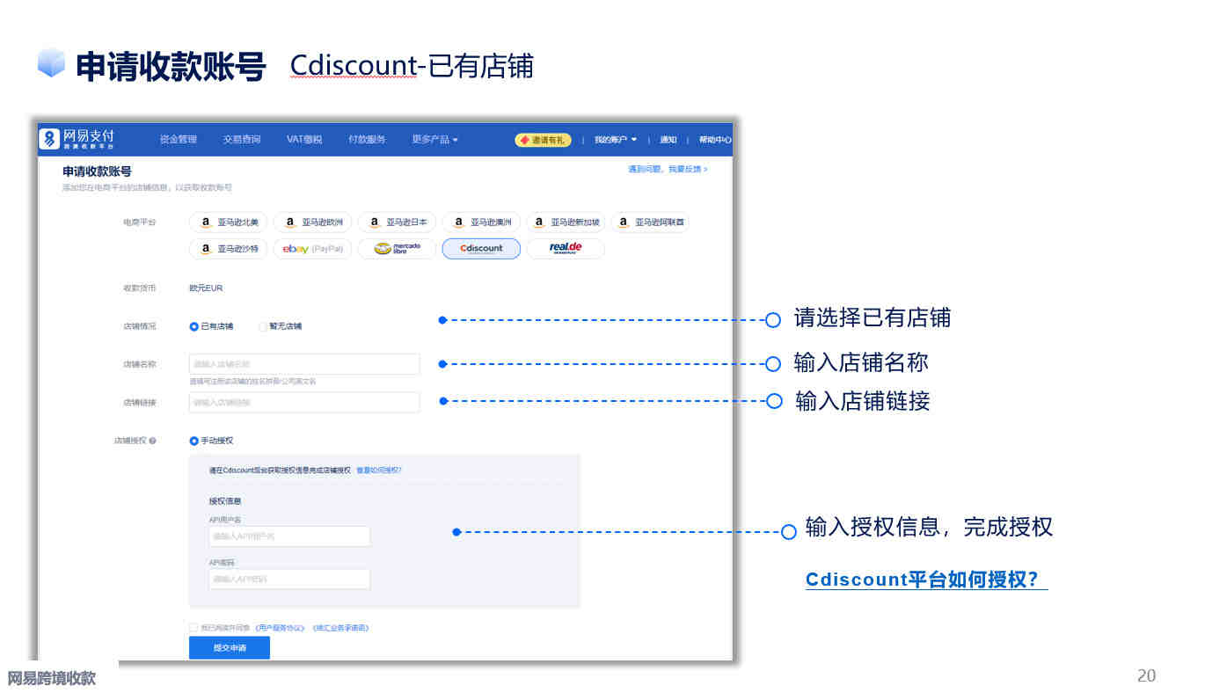The height and width of the screenshot is (693, 1212).
Task: Click the 遇到问题，我要反馈 link
Action: (668, 169)
